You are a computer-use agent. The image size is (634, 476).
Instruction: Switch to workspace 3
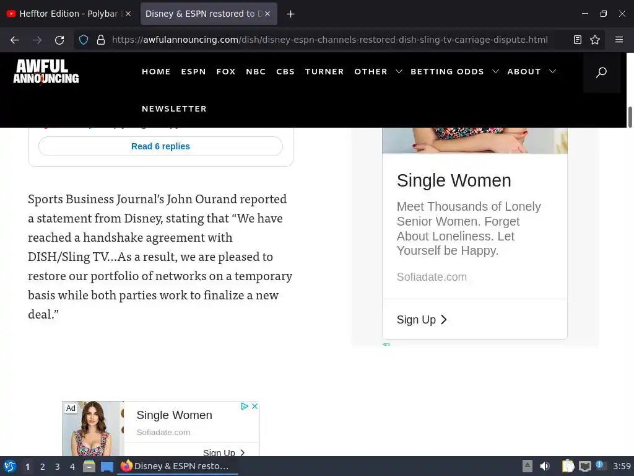tap(58, 467)
